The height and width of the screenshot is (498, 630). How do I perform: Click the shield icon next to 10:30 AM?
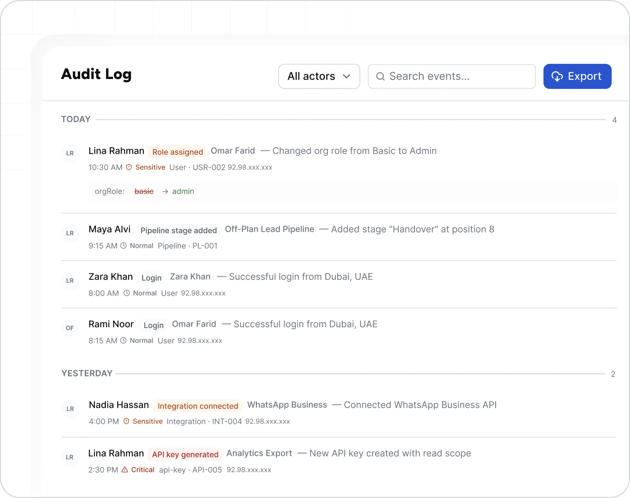pyautogui.click(x=129, y=167)
